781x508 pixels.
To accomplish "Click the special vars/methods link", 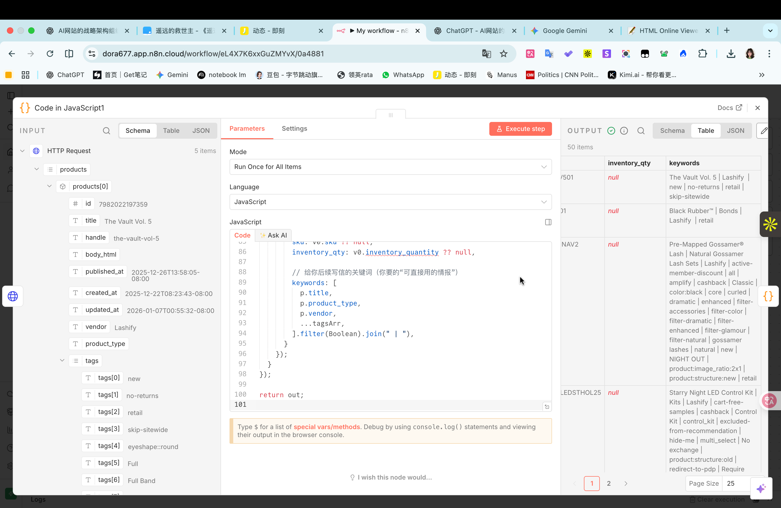I will pyautogui.click(x=326, y=427).
